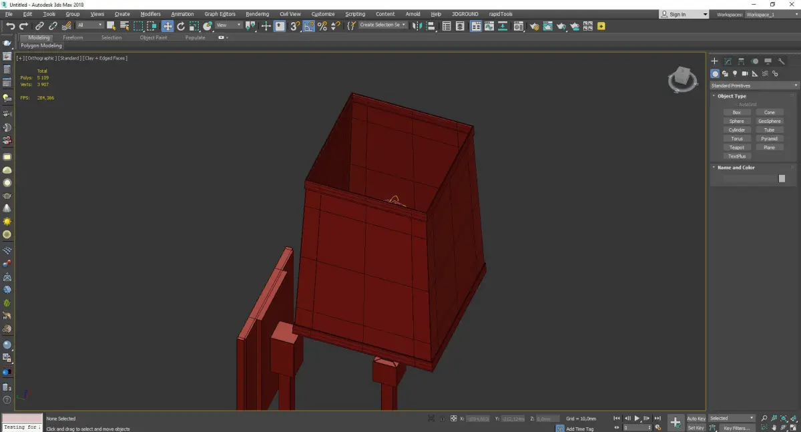
Task: Open selection filter All dropdown
Action: coord(89,25)
